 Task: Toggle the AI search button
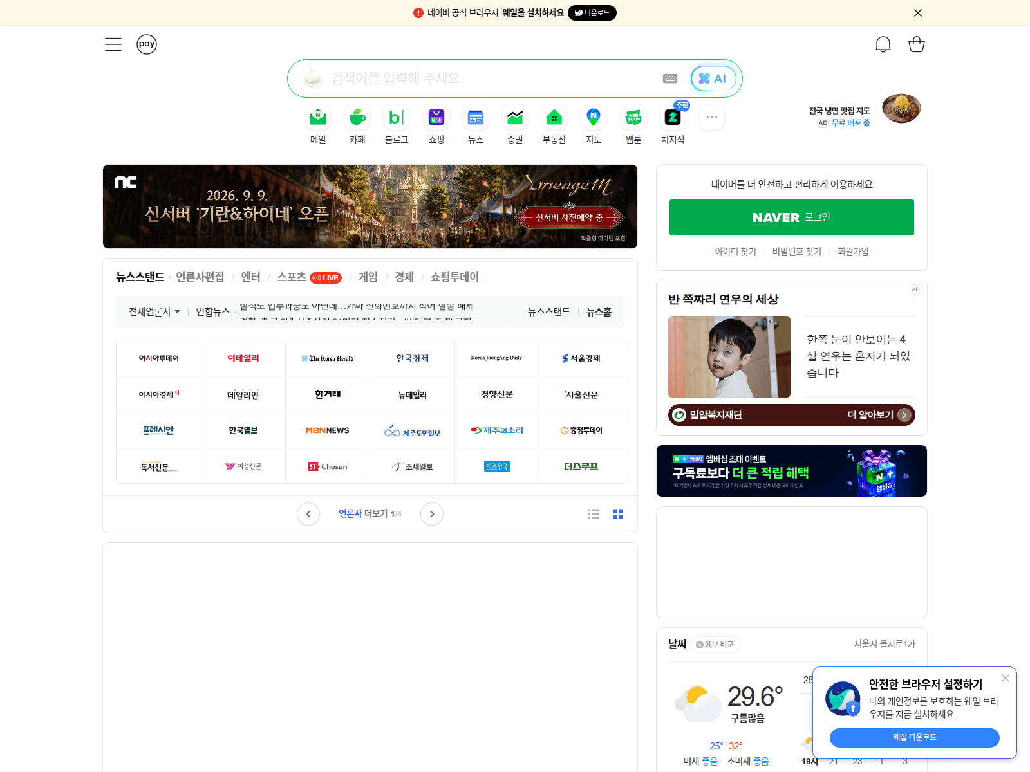[x=713, y=78]
